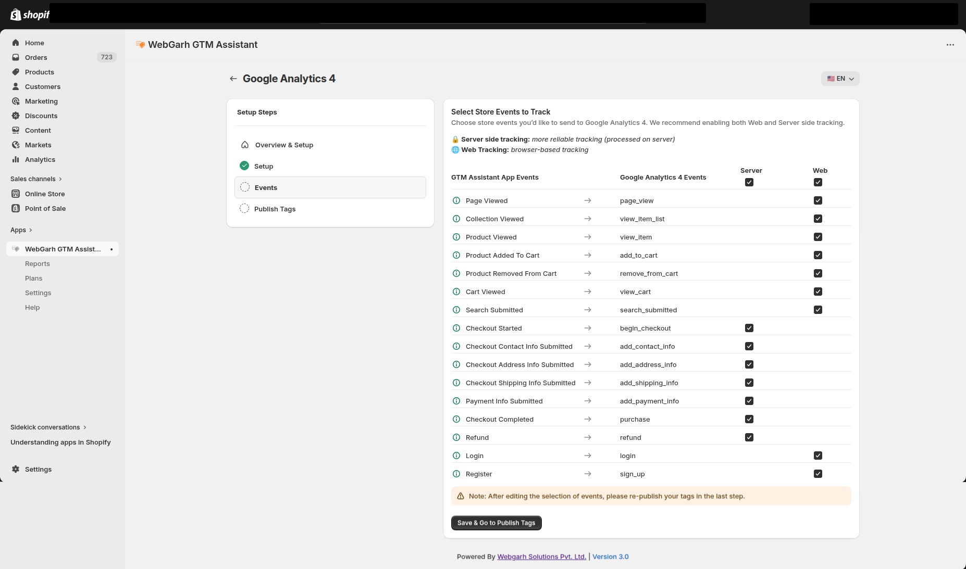Viewport: 966px width, 569px height.
Task: Click the Payment Info Submitted label
Action: (x=504, y=401)
